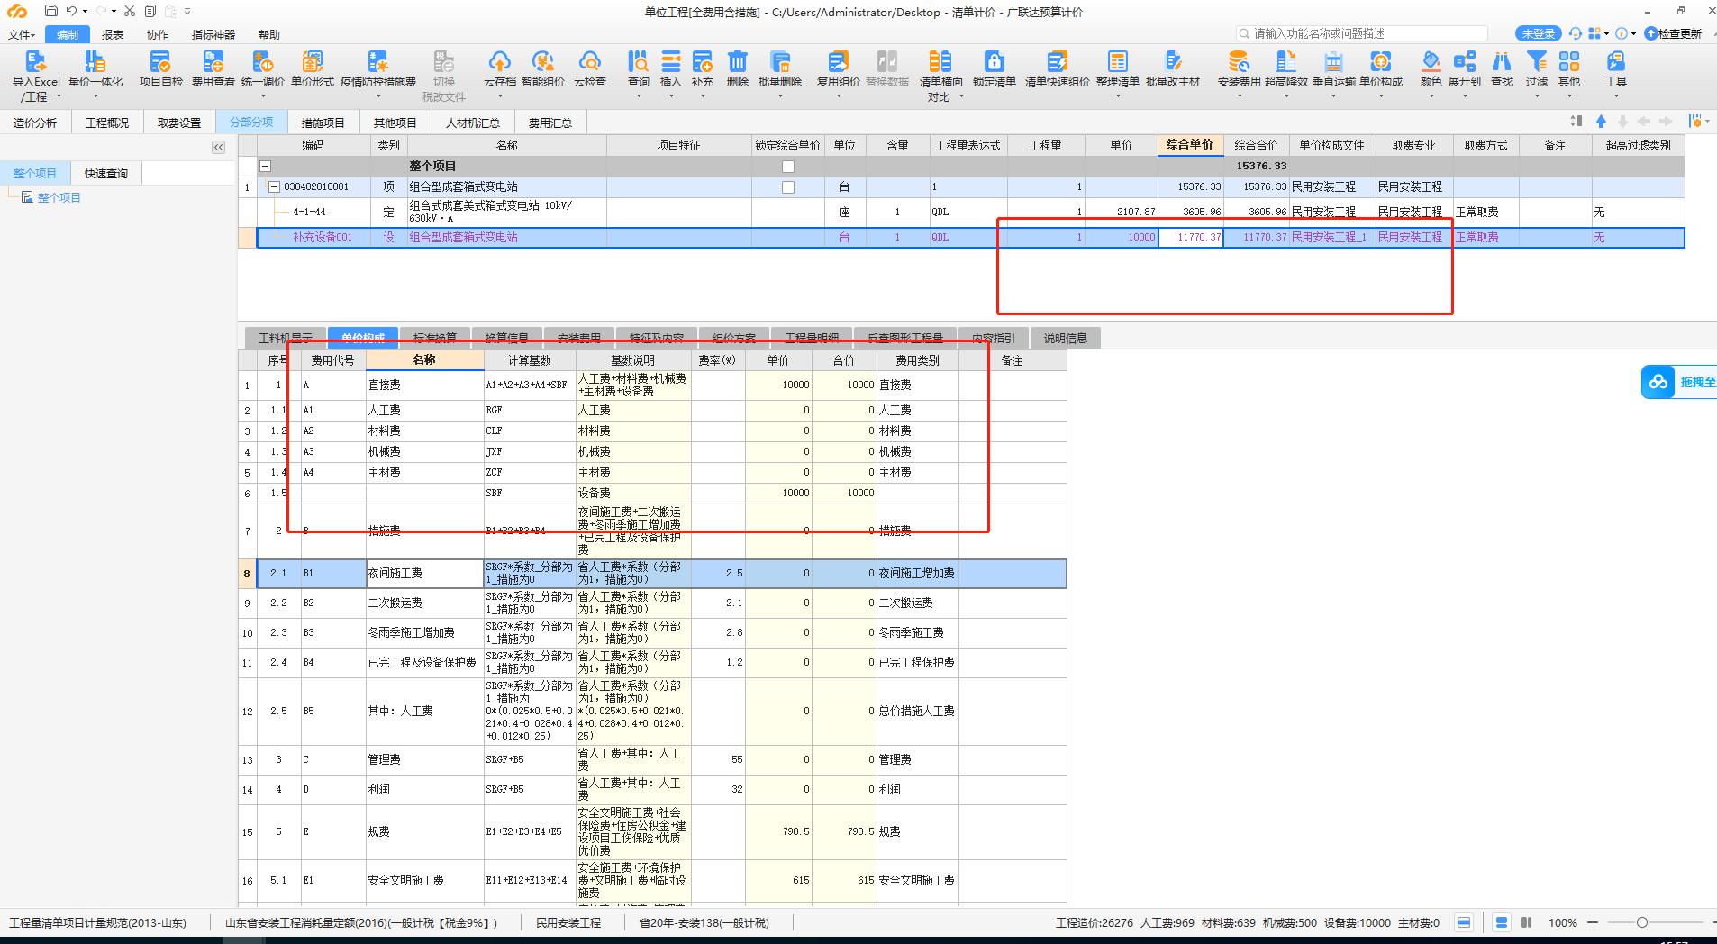1717x944 pixels.
Task: Click the 补充 supplement icon
Action: 703,61
